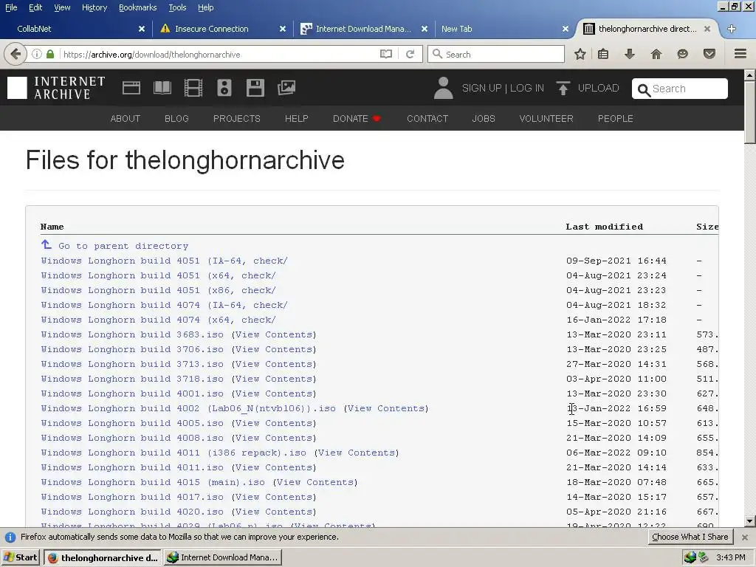This screenshot has height=567, width=756.
Task: Click UPLOAD text link
Action: pyautogui.click(x=598, y=89)
